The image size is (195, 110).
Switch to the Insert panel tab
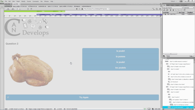[168, 5]
